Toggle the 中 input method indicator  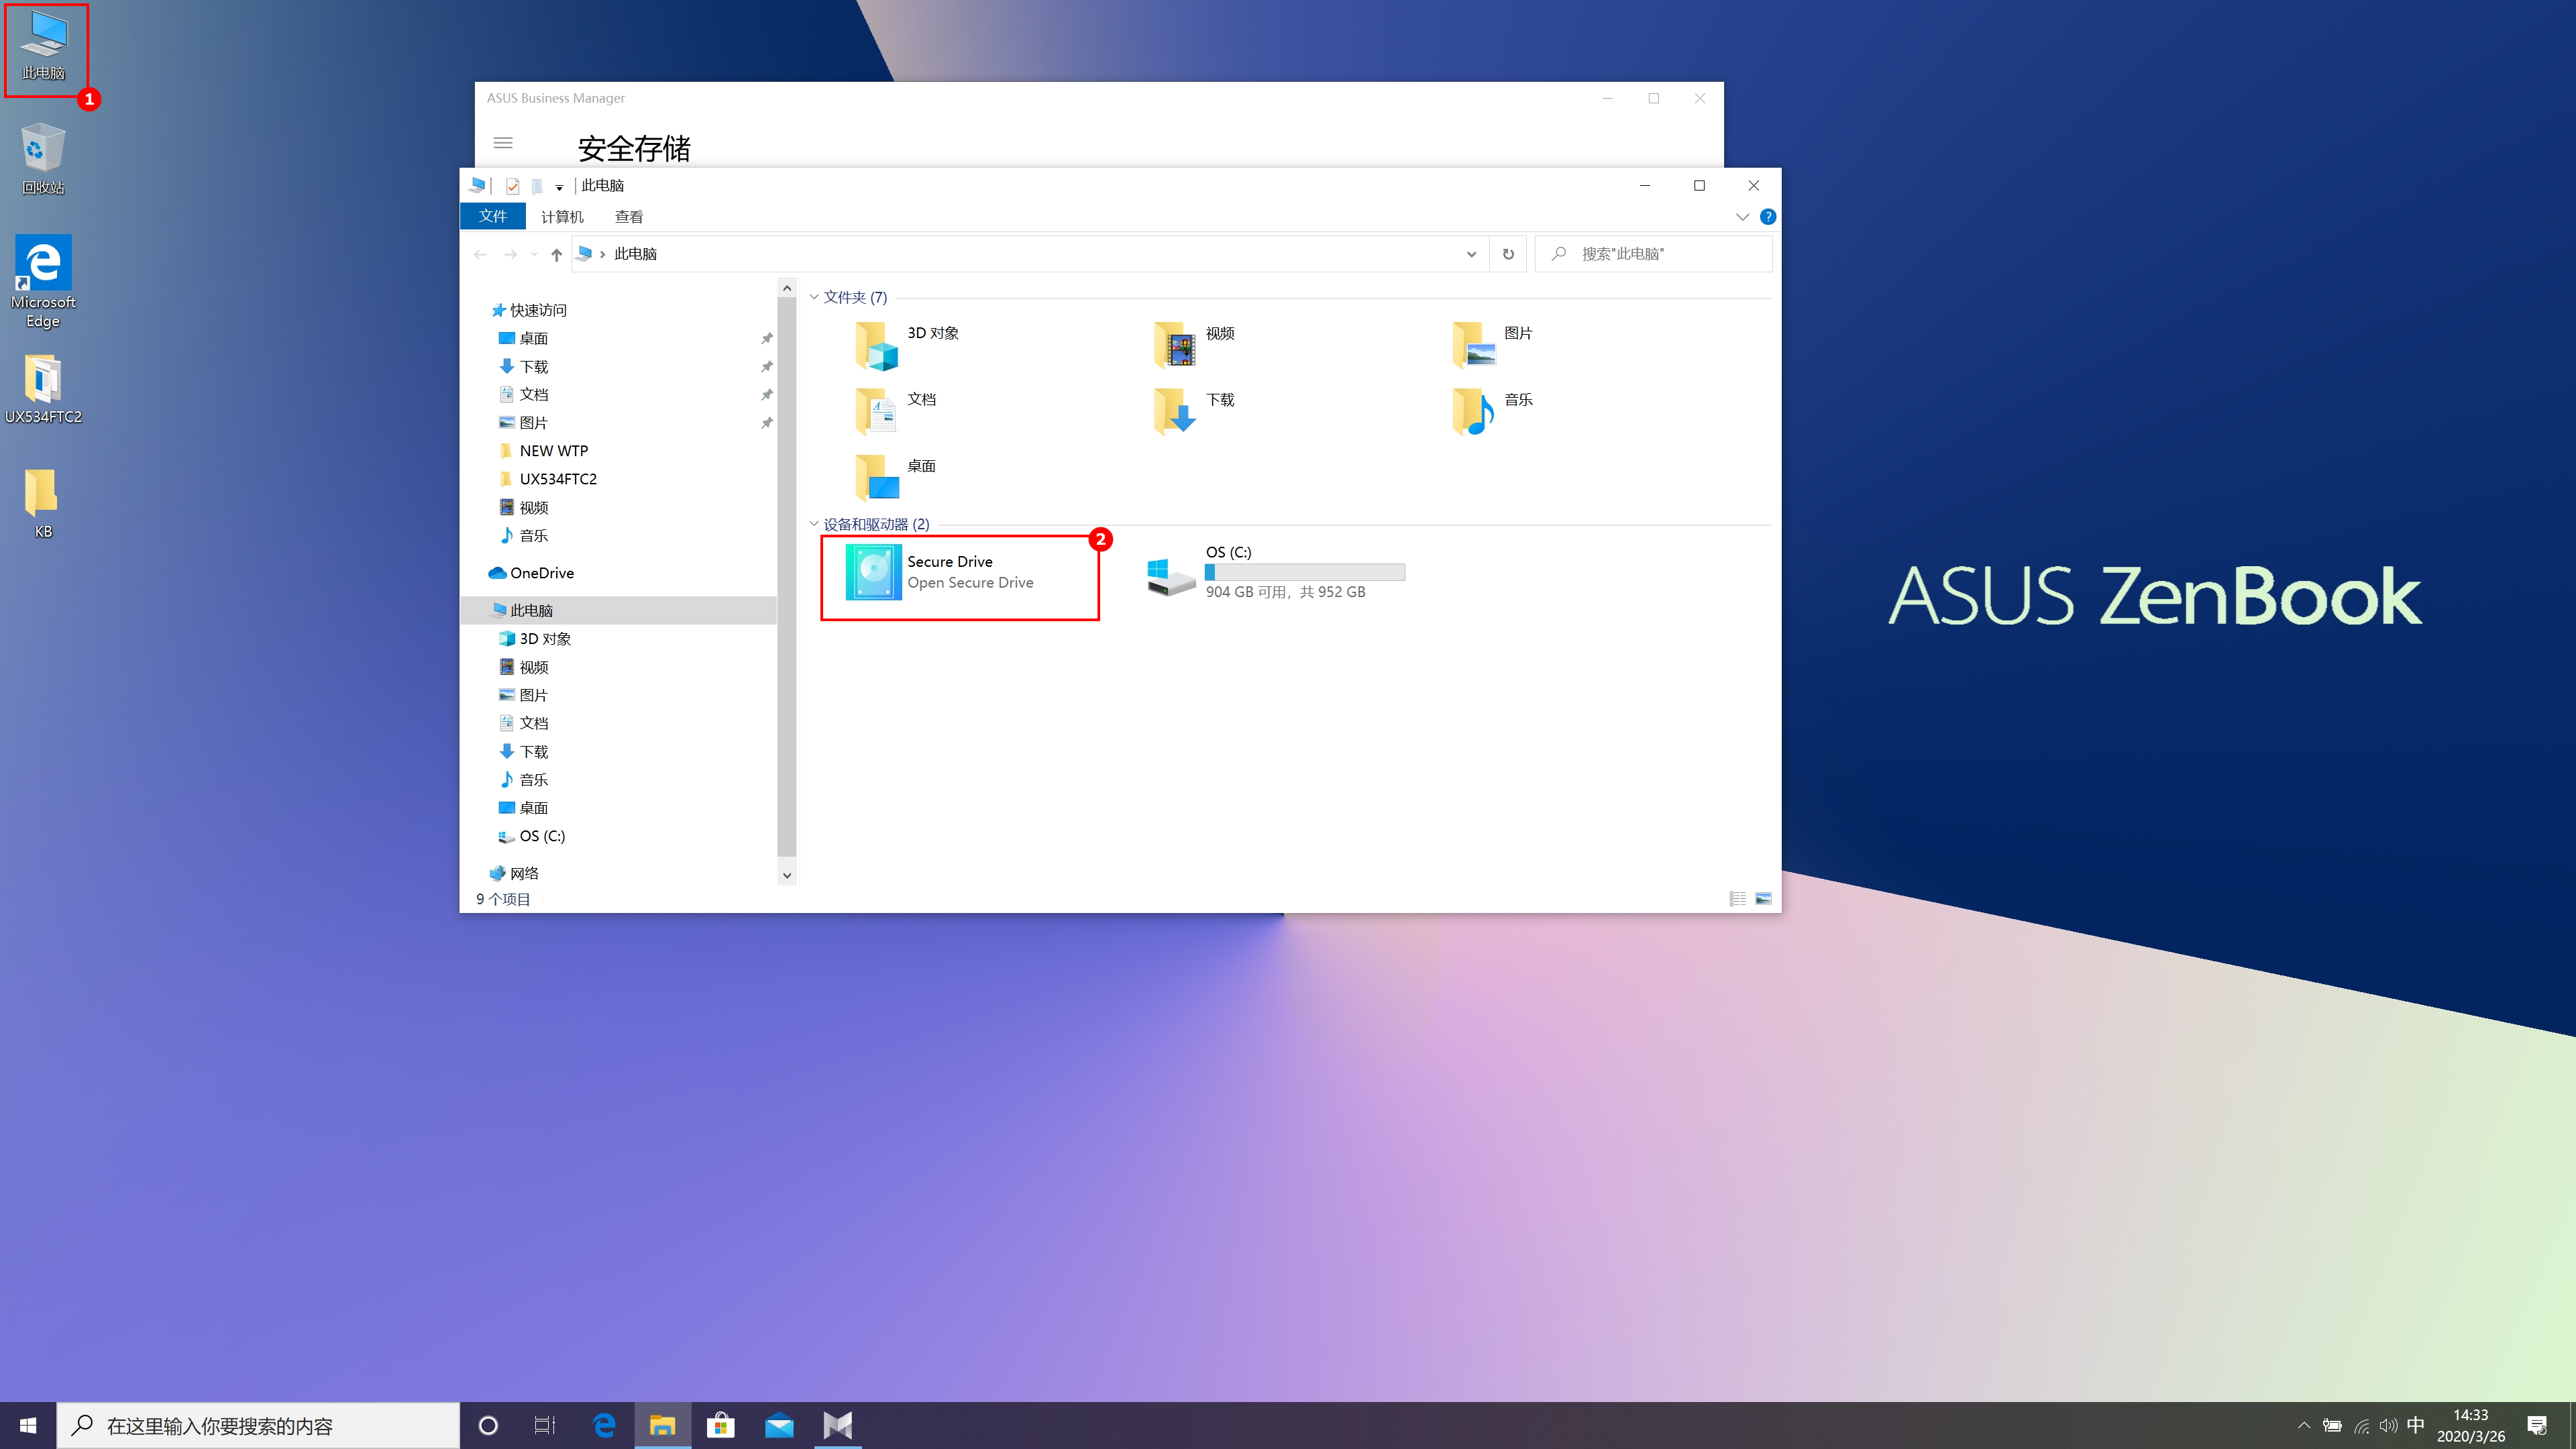click(x=2416, y=1425)
